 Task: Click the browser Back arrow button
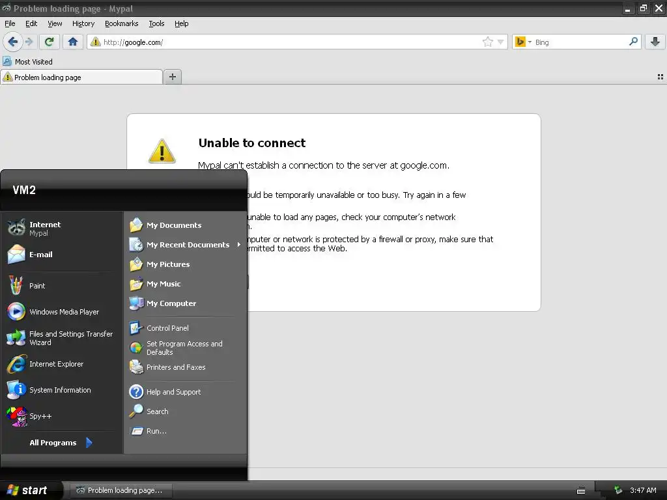[13, 42]
